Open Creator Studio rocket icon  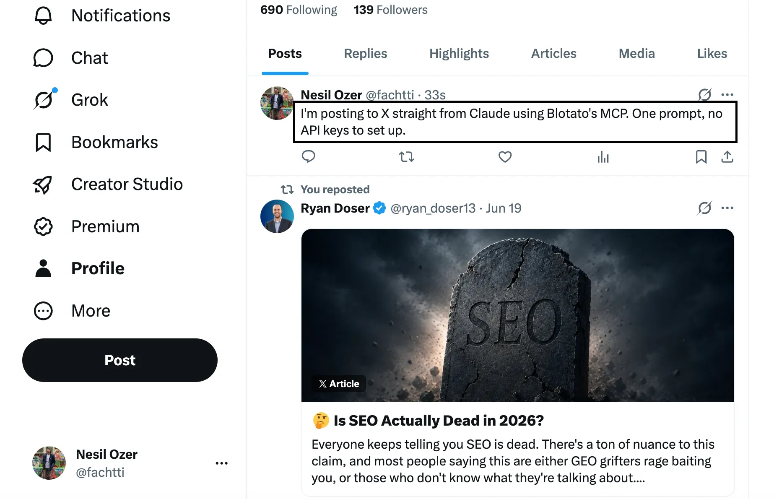point(43,185)
